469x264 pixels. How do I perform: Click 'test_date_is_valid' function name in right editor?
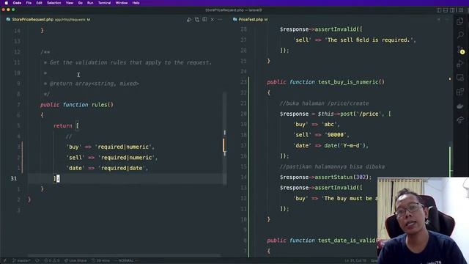(x=347, y=241)
